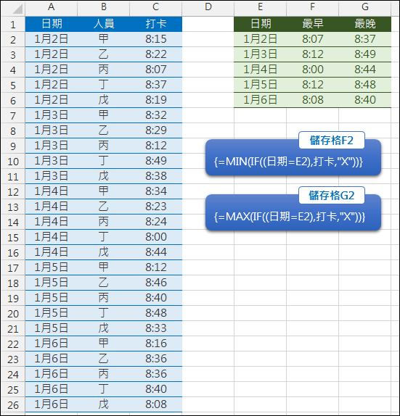Select cell C4 showing 8:07
The width and height of the screenshot is (400, 416).
point(156,70)
